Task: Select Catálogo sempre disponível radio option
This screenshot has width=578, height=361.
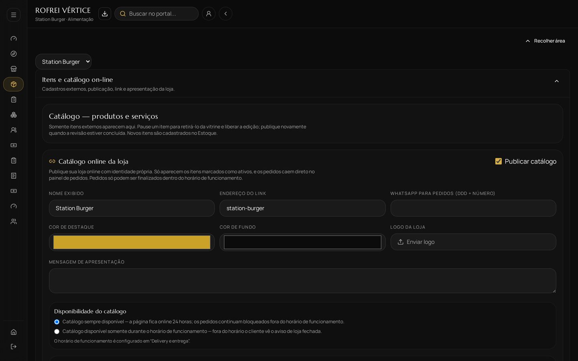Action: pos(57,322)
